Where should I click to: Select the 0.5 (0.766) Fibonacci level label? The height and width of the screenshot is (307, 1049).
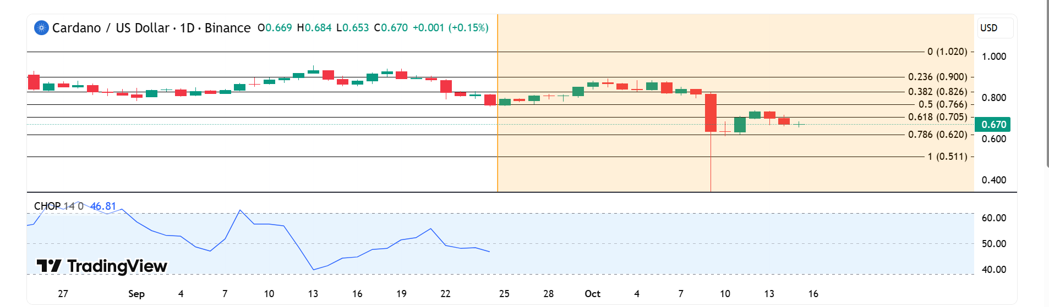coord(942,104)
